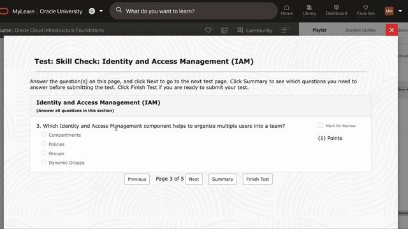Click the Oracle University header link
408x229 pixels.
[x=61, y=11]
